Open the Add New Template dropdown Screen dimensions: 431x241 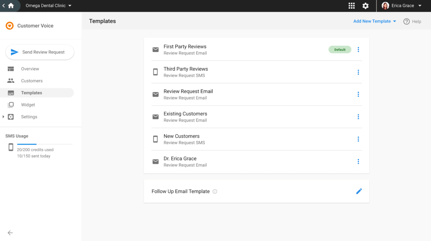click(x=375, y=21)
